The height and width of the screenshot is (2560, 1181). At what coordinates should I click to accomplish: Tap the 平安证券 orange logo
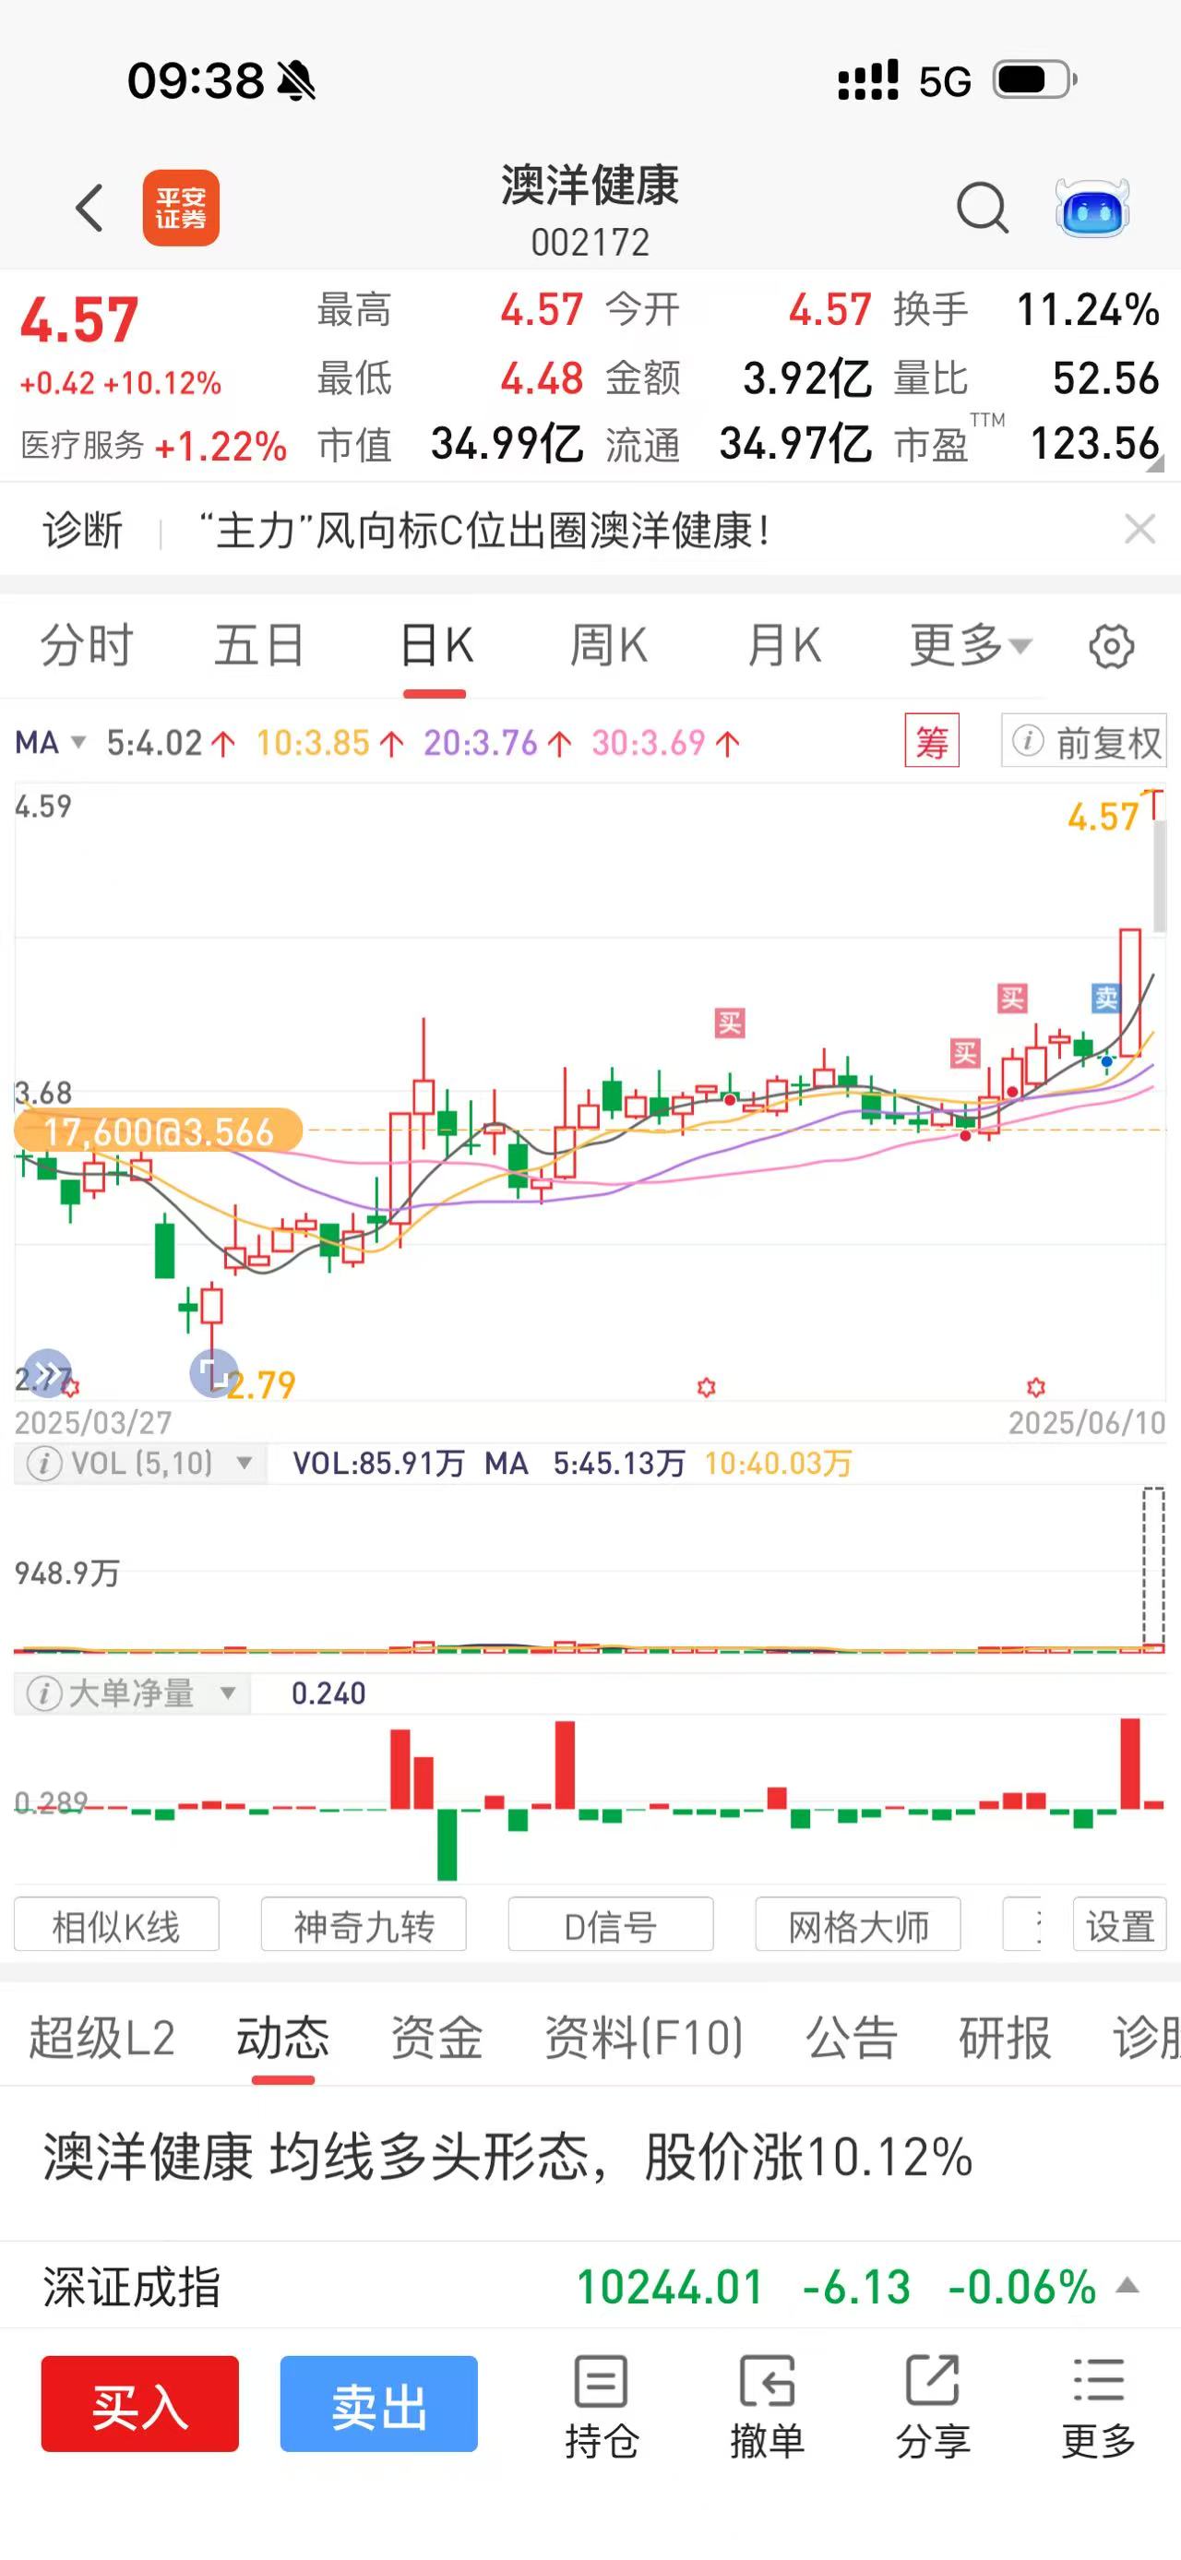coord(181,208)
